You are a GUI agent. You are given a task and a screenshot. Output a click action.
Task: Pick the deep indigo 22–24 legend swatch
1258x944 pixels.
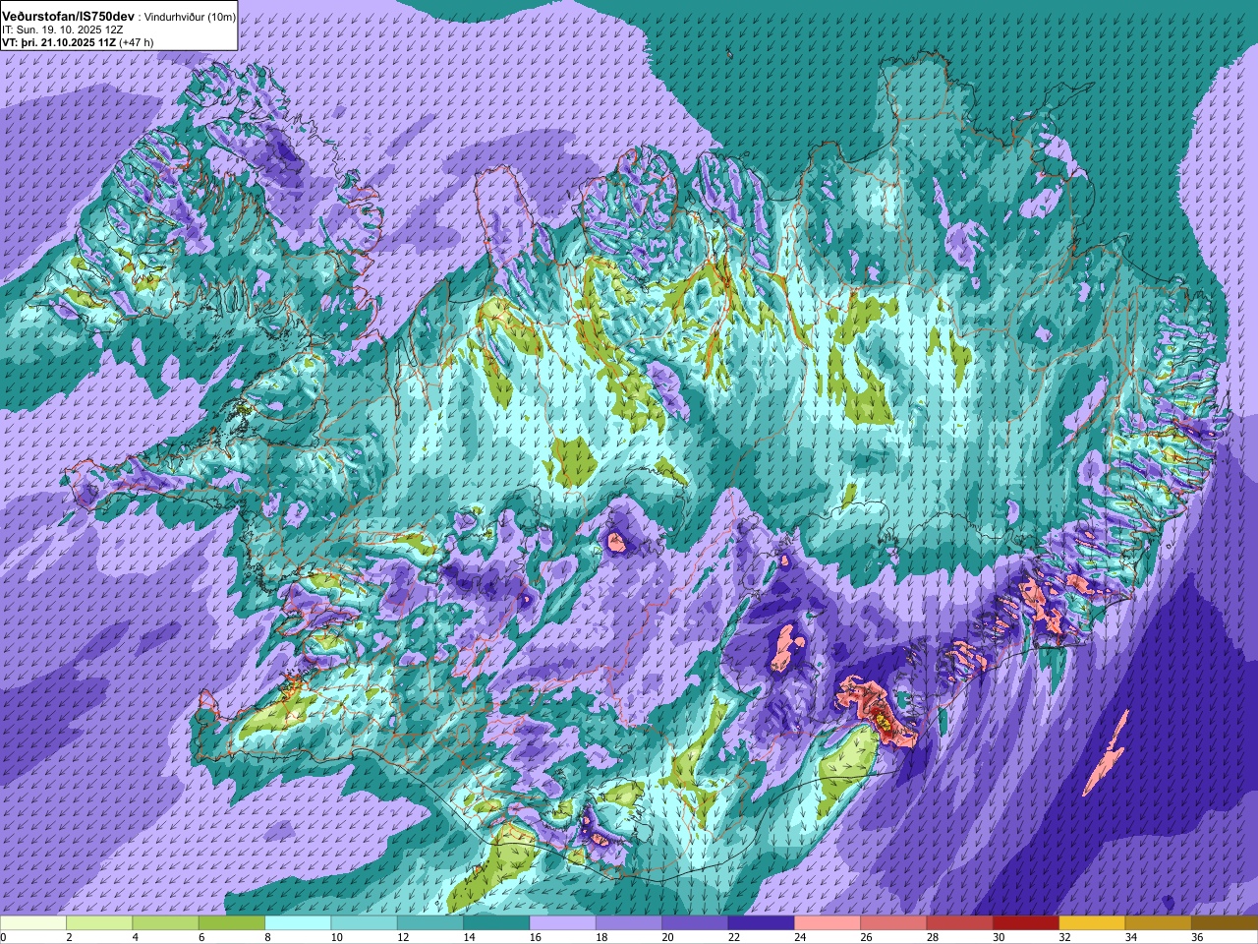pos(761,923)
